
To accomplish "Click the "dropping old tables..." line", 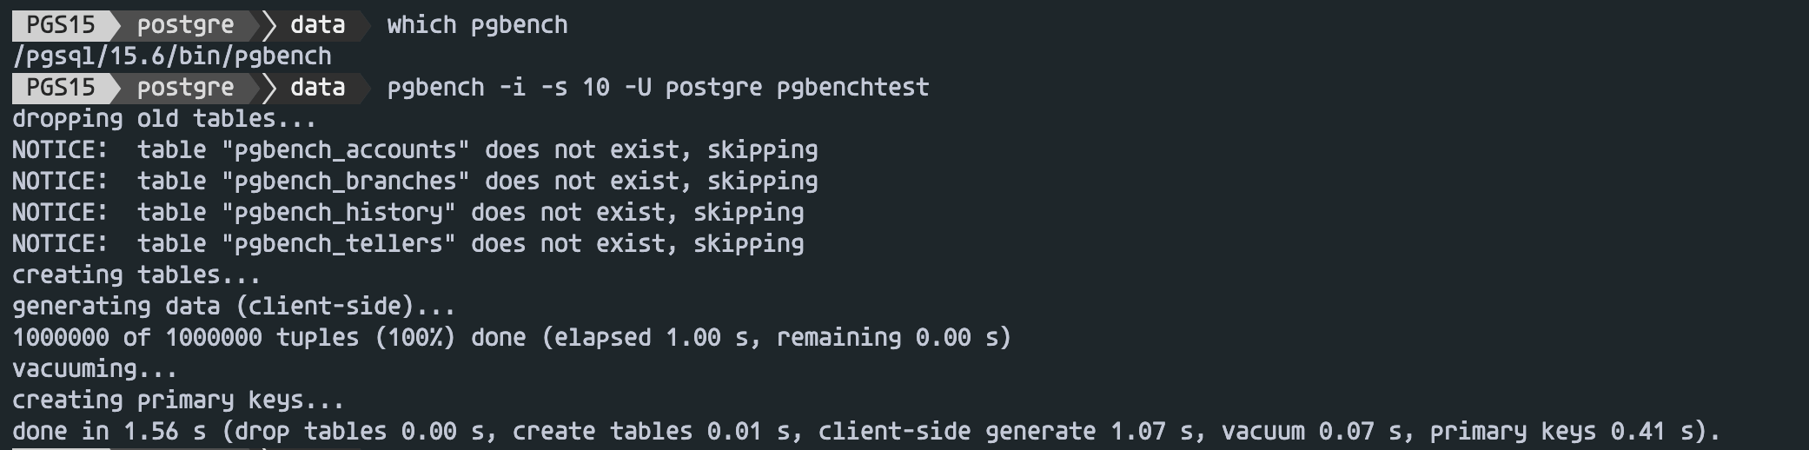I will click(x=164, y=119).
